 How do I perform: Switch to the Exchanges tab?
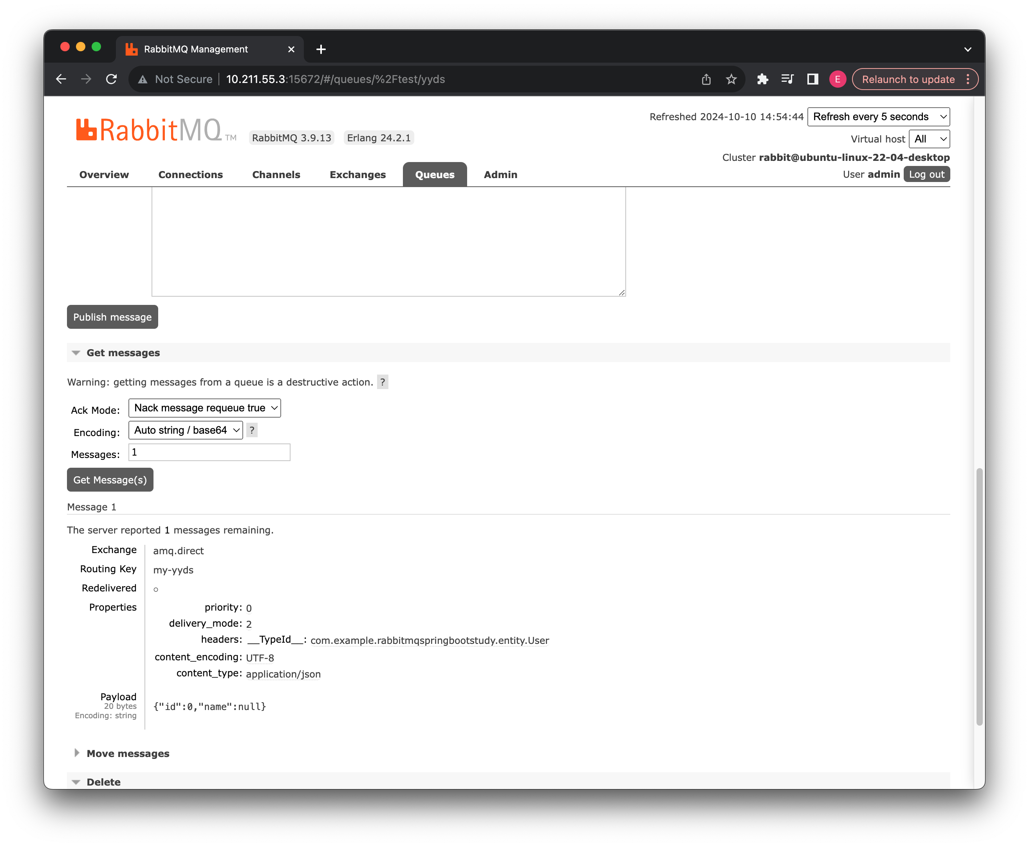click(358, 174)
